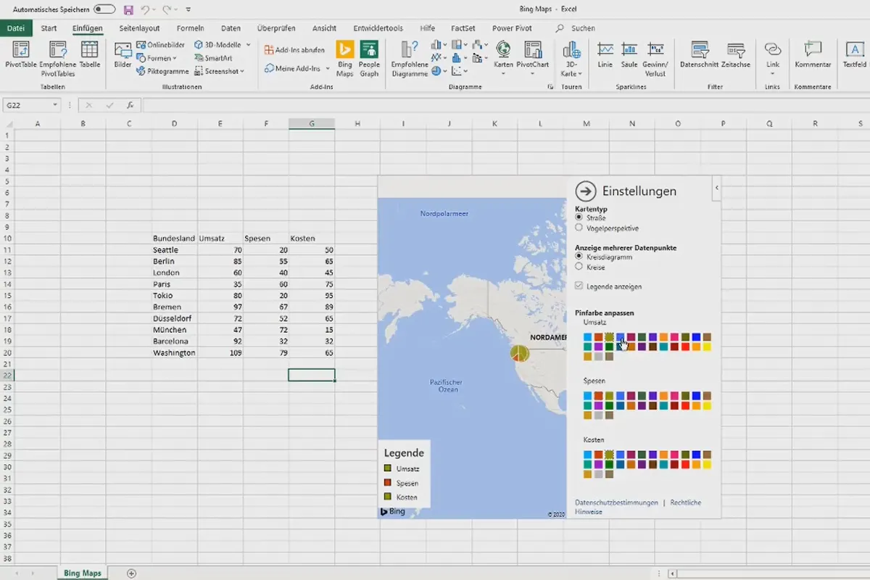The image size is (870, 580).
Task: Open the Piktogramme dropdown
Action: click(x=162, y=71)
